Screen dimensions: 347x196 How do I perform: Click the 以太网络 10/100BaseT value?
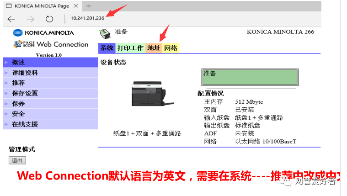coord(266,141)
